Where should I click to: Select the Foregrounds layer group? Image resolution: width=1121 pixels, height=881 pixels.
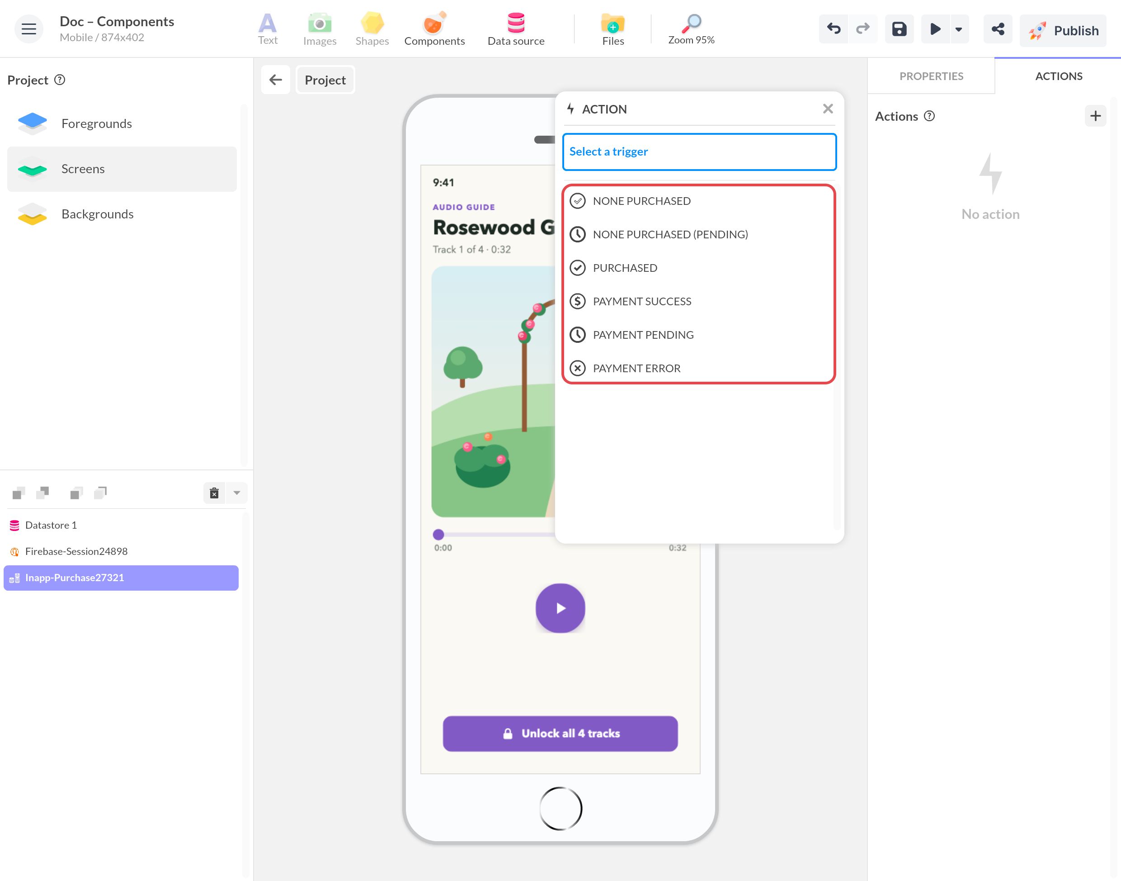(122, 124)
